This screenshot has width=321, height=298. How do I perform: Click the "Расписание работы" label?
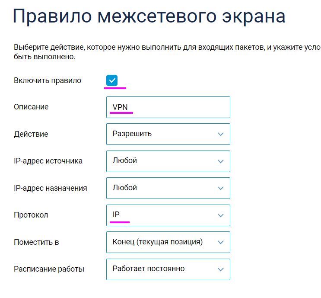click(x=49, y=269)
